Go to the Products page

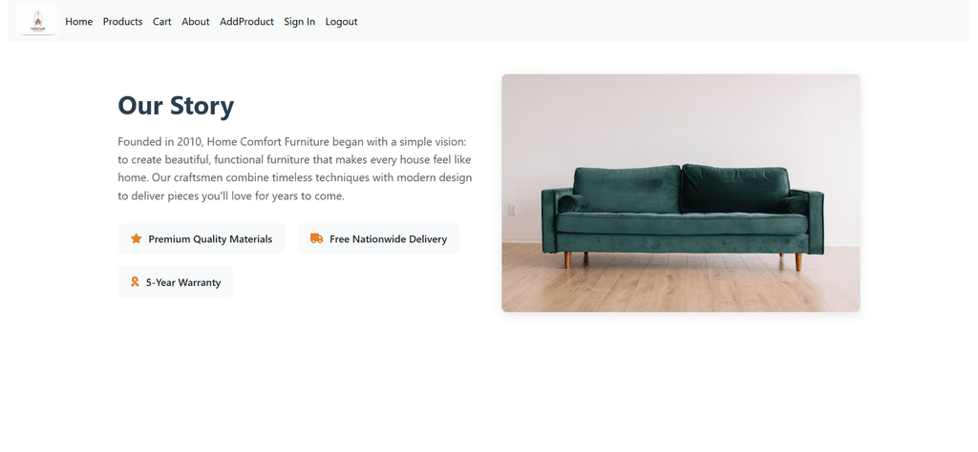(122, 22)
